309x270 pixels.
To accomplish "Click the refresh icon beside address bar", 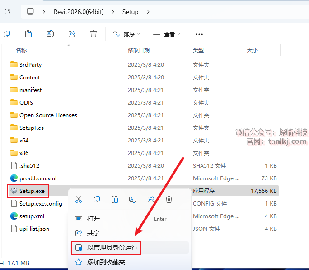I will point(7,11).
